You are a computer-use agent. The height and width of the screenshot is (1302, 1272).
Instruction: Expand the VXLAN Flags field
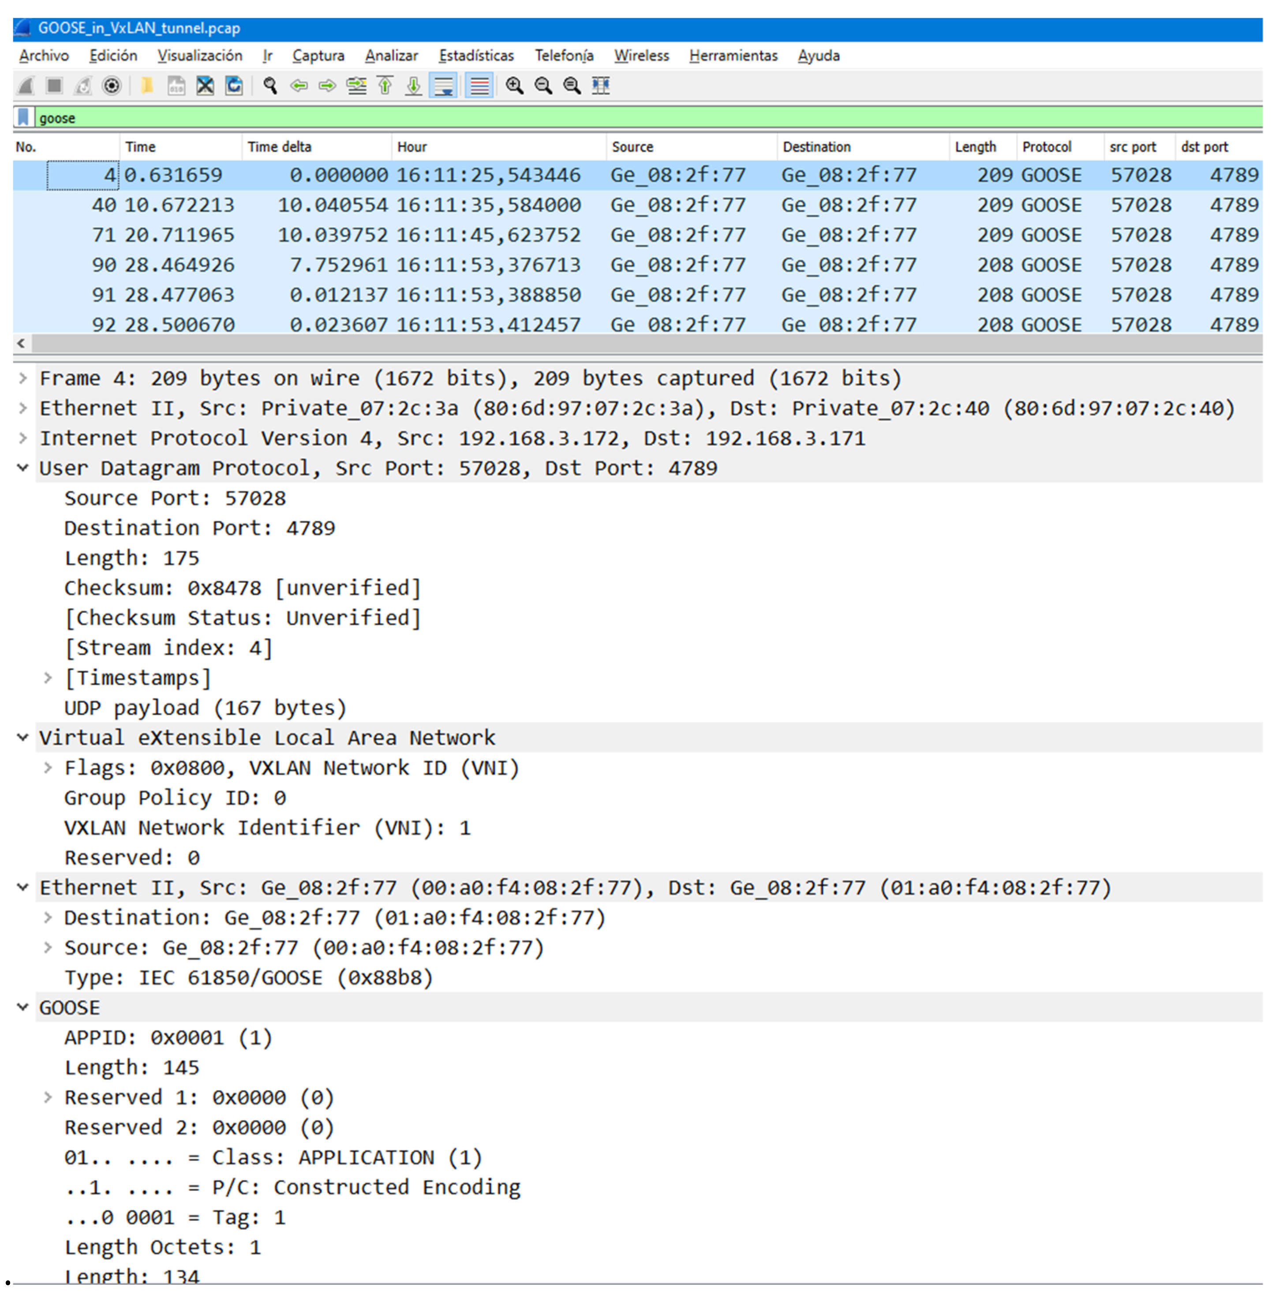pos(48,768)
